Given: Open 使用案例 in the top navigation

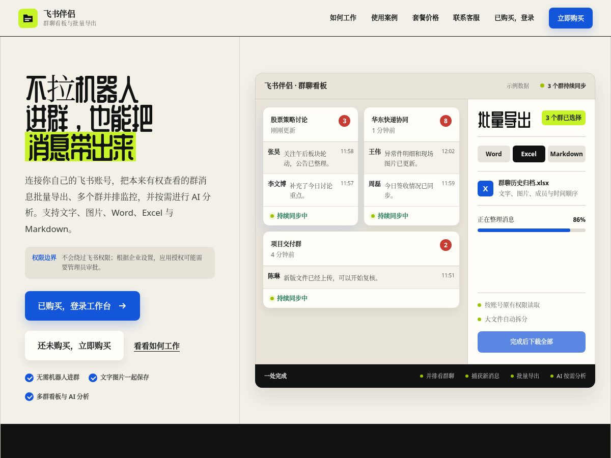Looking at the screenshot, I should (384, 18).
